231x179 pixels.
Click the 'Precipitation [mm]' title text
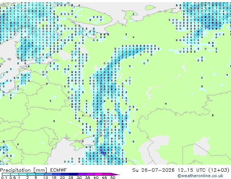click(24, 170)
